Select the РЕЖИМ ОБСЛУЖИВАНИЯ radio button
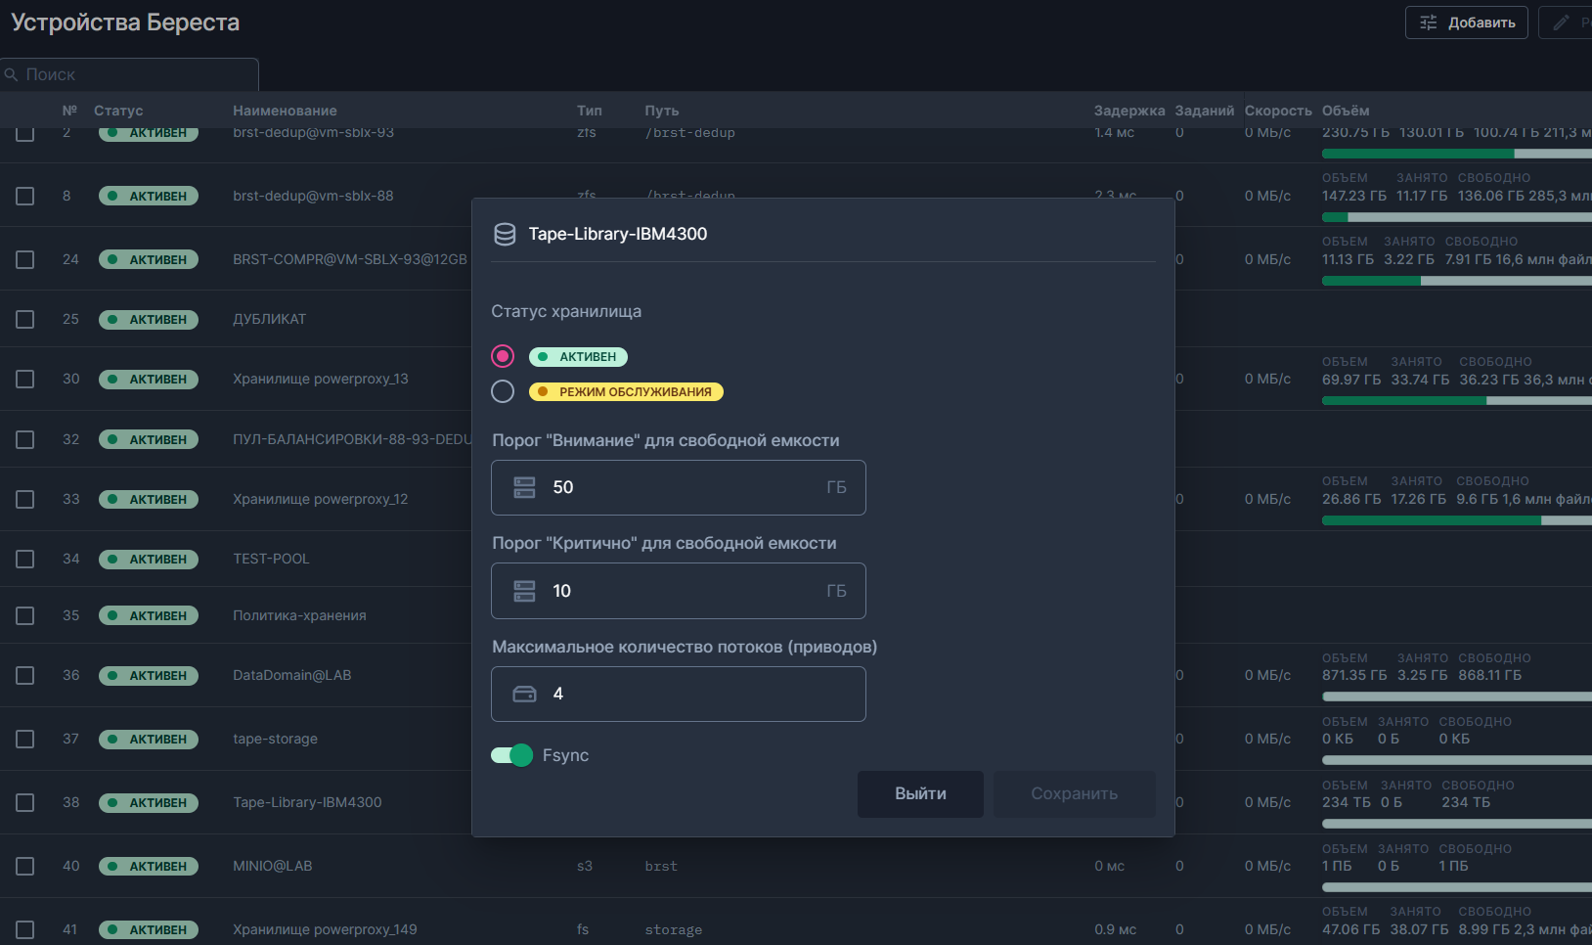 503,391
